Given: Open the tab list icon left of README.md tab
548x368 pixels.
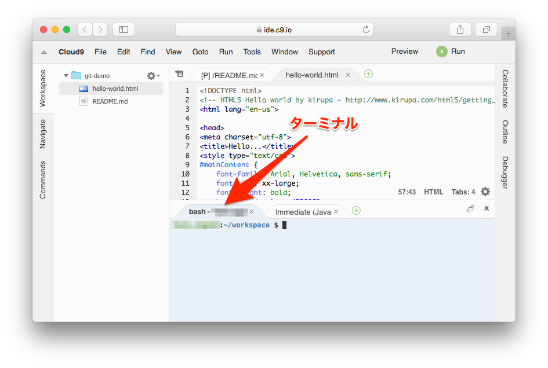Looking at the screenshot, I should [179, 74].
